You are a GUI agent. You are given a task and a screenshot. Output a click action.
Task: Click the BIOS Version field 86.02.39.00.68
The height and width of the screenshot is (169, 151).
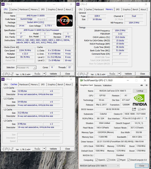pos(113,109)
